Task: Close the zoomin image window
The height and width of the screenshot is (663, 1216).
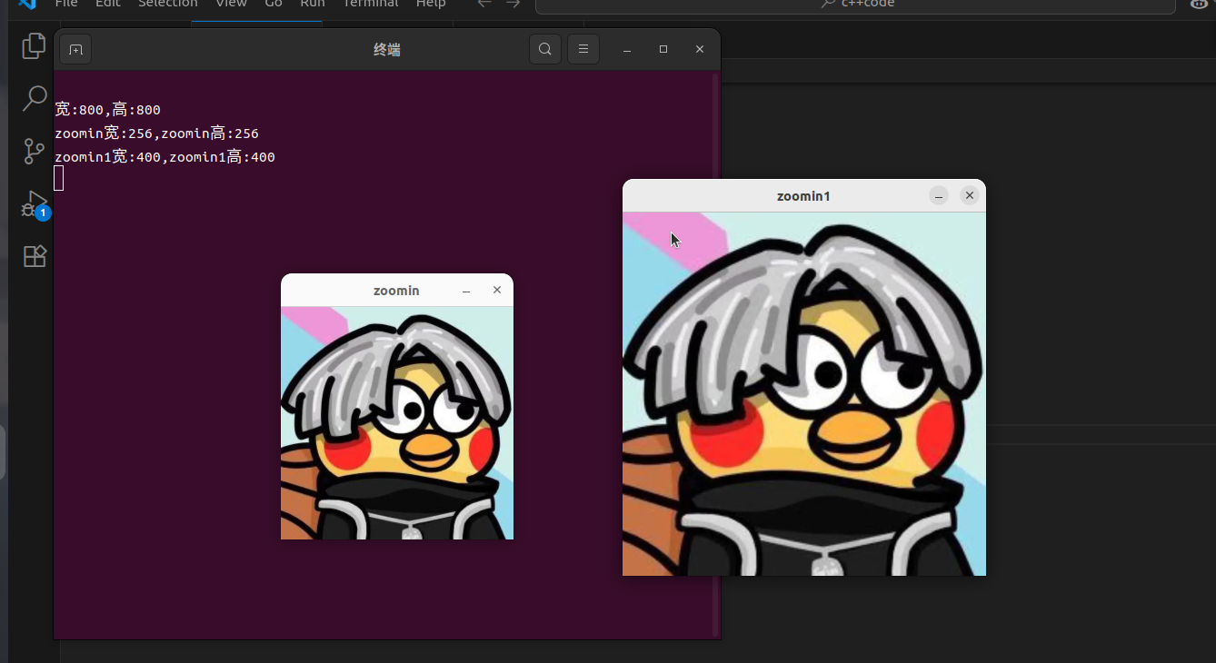Action: tap(497, 290)
